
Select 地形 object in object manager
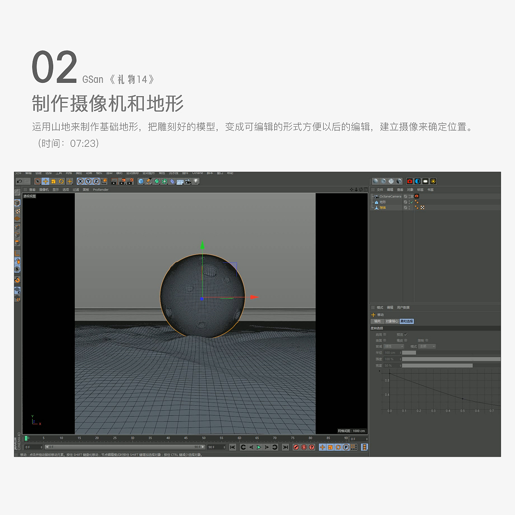pos(382,202)
